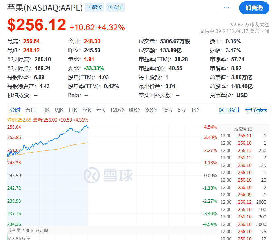Viewport: 277px width, 240px height.
Task: Select the 1分 interval tab
Action: (195, 110)
